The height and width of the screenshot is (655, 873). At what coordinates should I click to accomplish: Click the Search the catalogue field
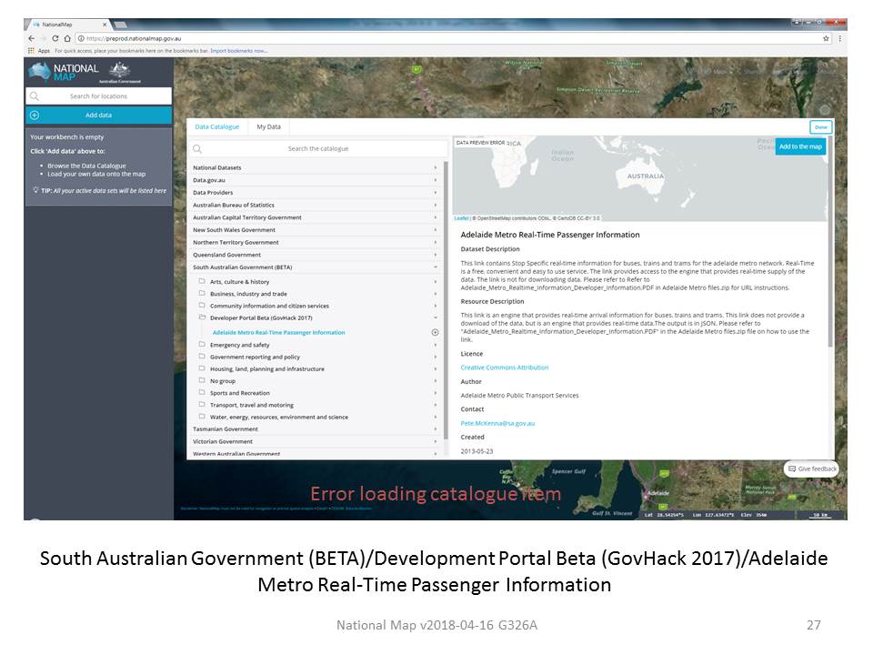tap(318, 148)
